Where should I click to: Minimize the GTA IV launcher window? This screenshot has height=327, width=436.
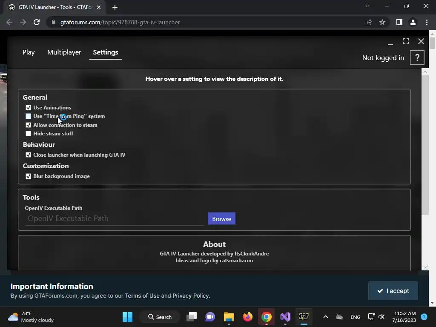[390, 44]
